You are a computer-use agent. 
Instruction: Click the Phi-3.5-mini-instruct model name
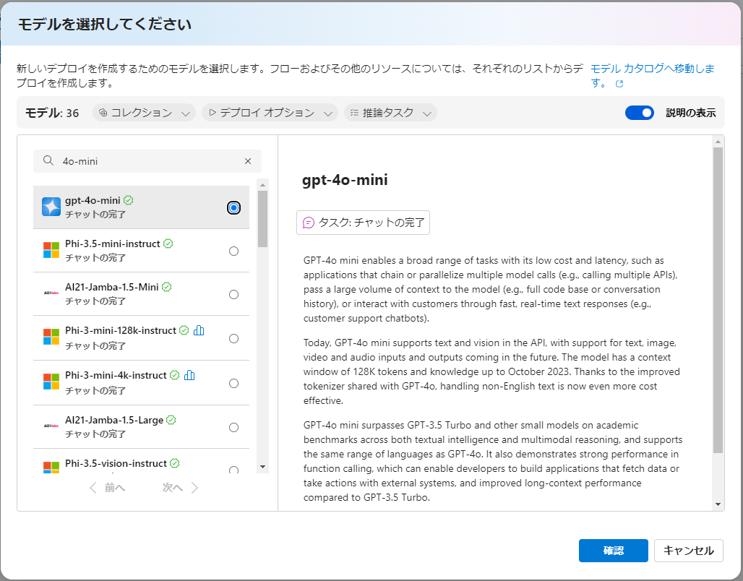tap(112, 244)
